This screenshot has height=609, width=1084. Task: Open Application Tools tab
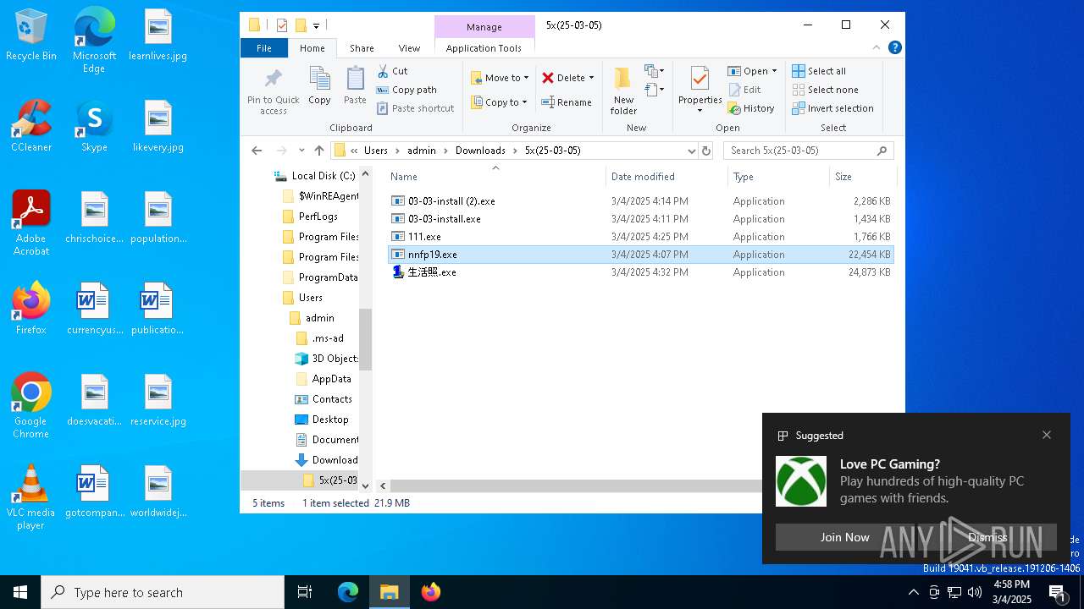click(x=484, y=48)
